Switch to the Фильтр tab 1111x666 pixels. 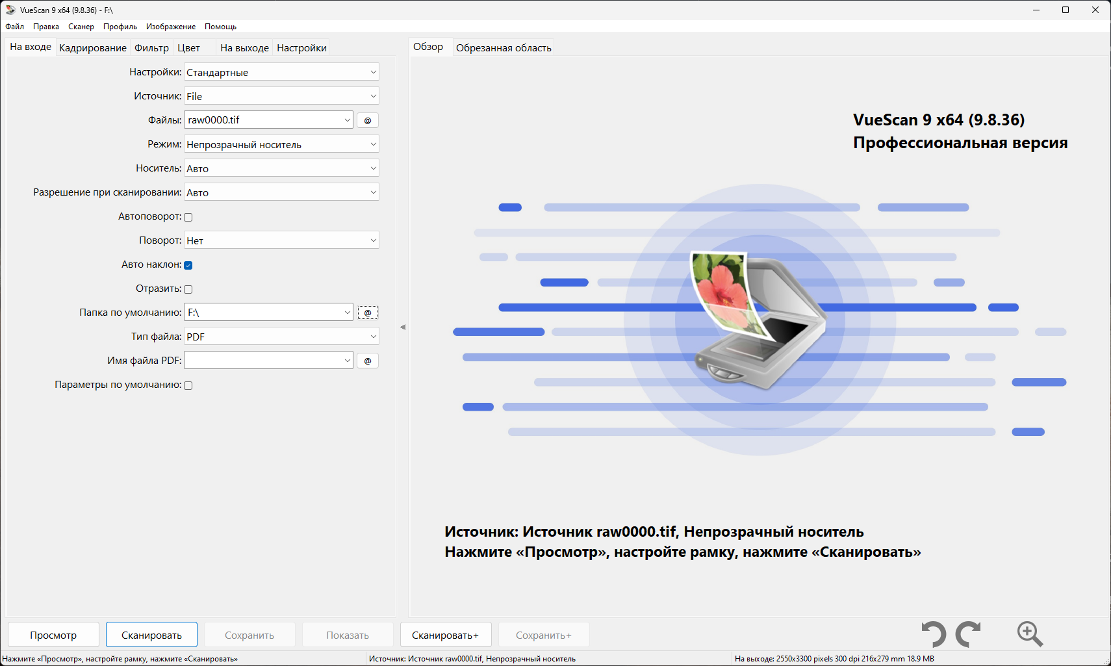[x=151, y=48]
